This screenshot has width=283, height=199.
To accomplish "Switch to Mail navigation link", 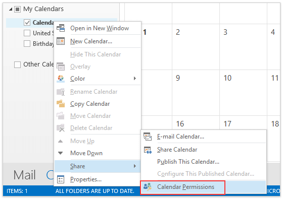I will 25,175.
